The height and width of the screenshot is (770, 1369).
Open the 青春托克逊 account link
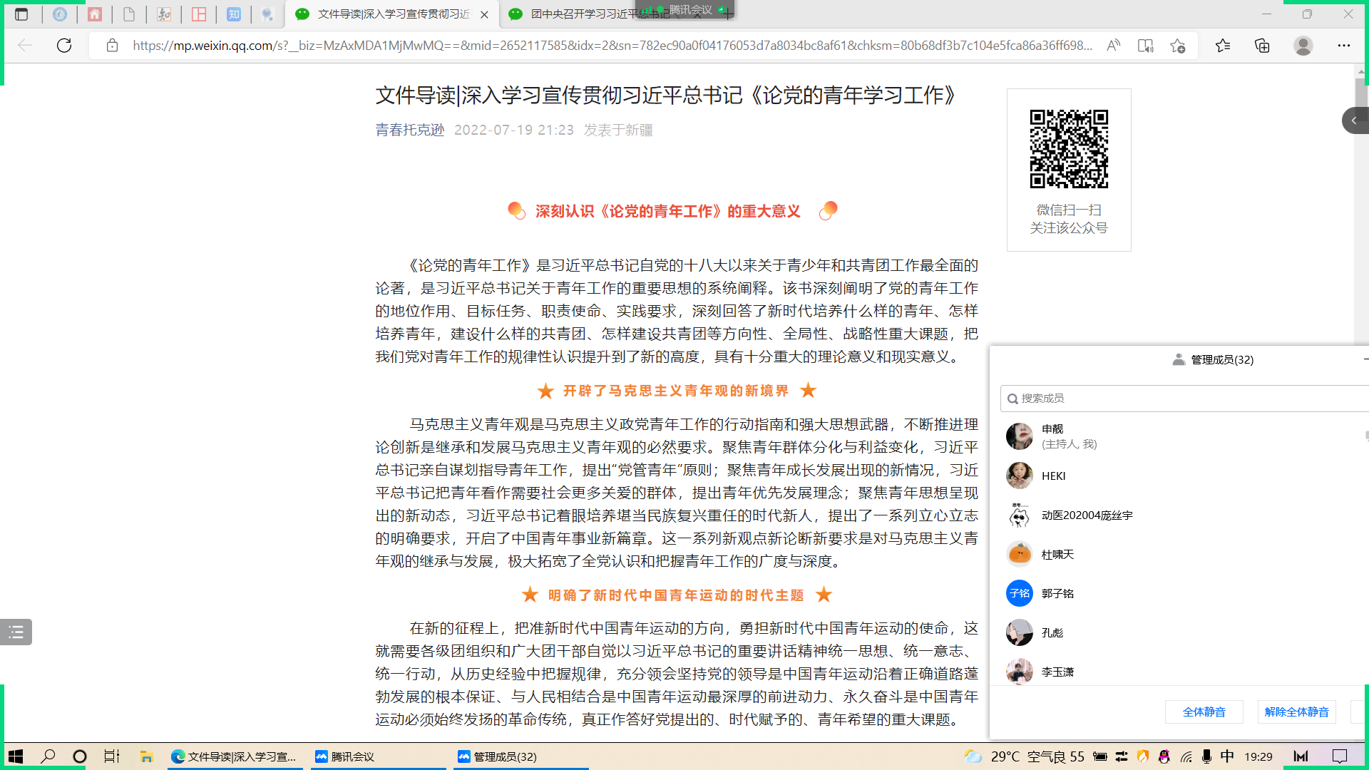coord(410,130)
